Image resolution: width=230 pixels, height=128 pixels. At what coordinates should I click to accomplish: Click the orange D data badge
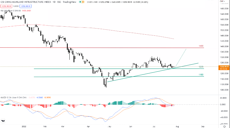[83, 2]
